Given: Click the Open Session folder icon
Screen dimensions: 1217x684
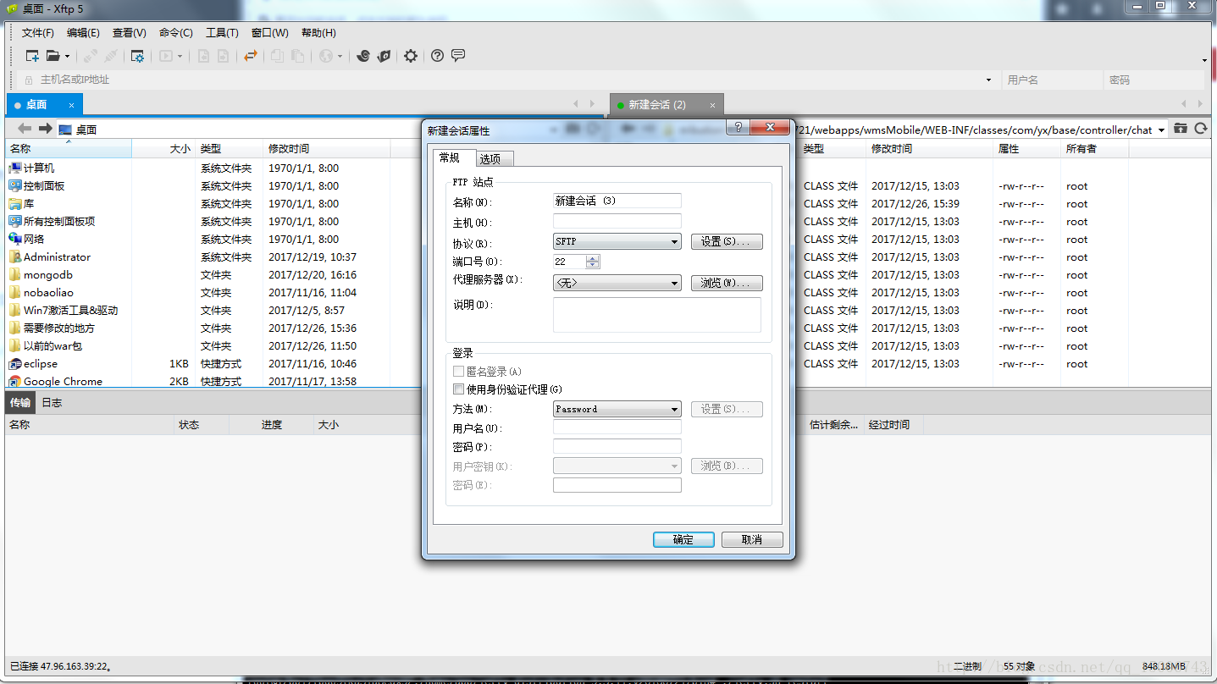Looking at the screenshot, I should pos(53,56).
